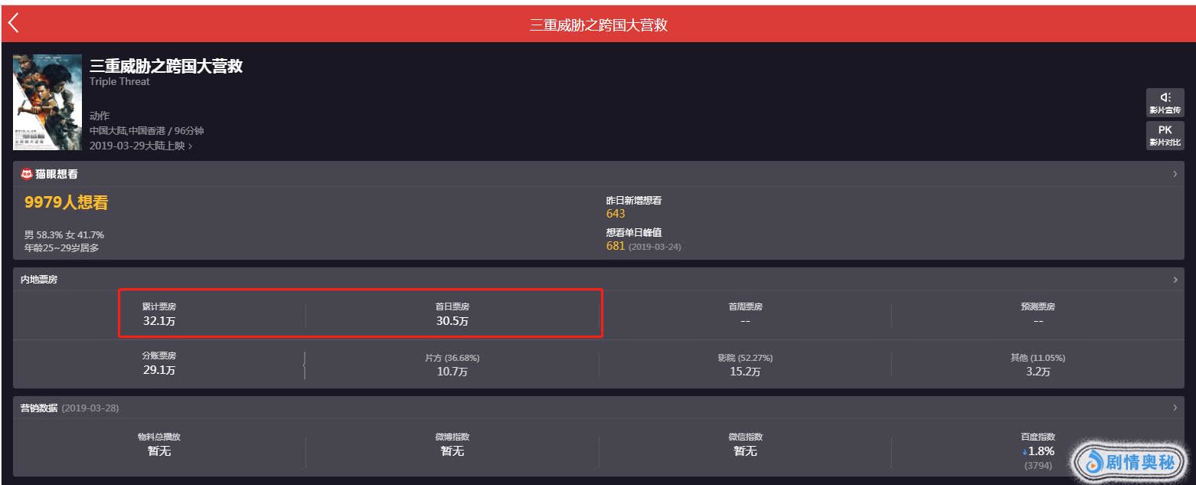1196x485 pixels.
Task: Click the 剧情奥秘 watermark logo
Action: click(x=1129, y=461)
